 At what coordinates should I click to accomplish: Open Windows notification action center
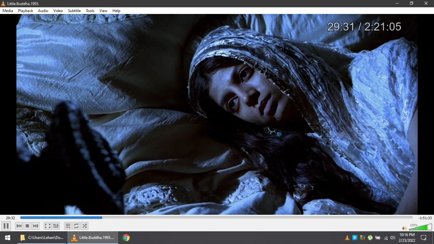pyautogui.click(x=424, y=238)
